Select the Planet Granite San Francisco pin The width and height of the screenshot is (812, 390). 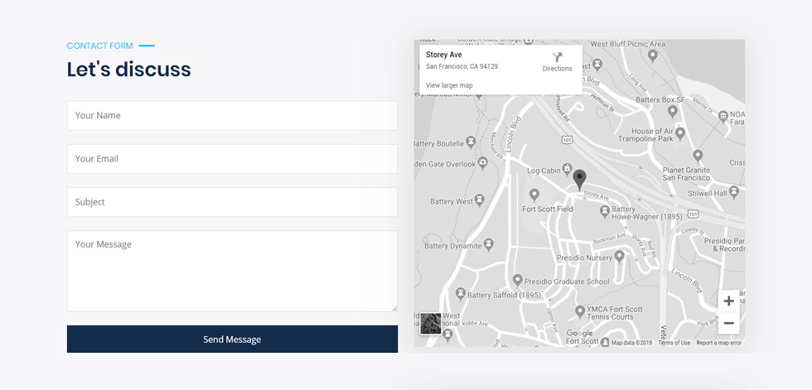click(x=698, y=155)
